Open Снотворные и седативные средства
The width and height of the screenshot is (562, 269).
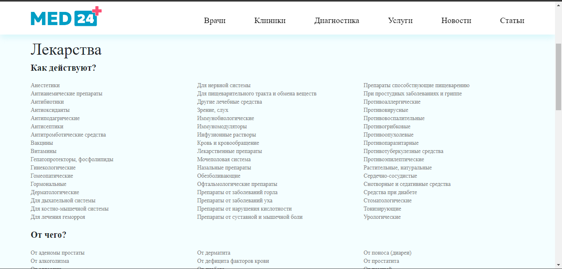407,184
